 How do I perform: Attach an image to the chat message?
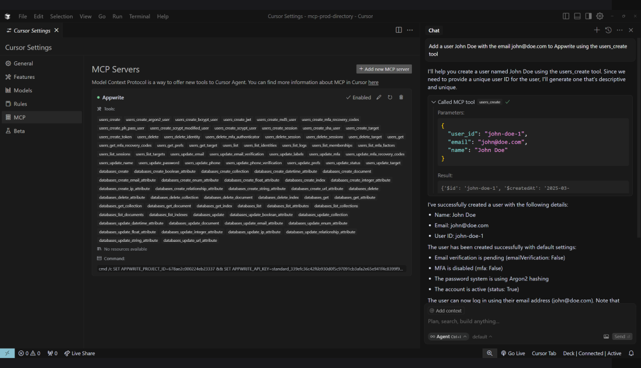pos(606,336)
